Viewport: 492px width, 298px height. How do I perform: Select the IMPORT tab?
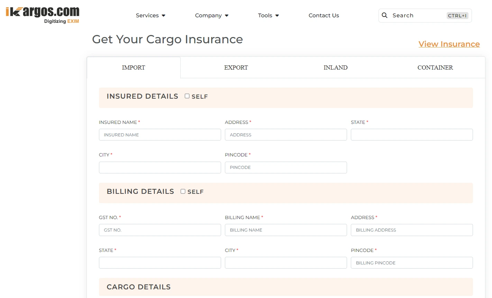tap(134, 67)
